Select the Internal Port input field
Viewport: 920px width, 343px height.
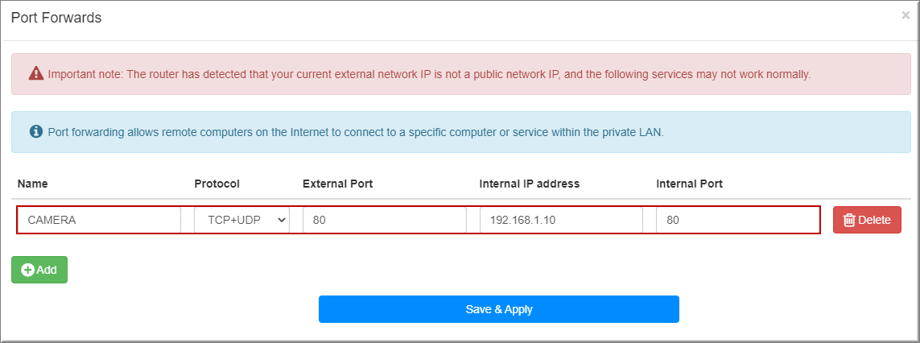click(x=737, y=220)
